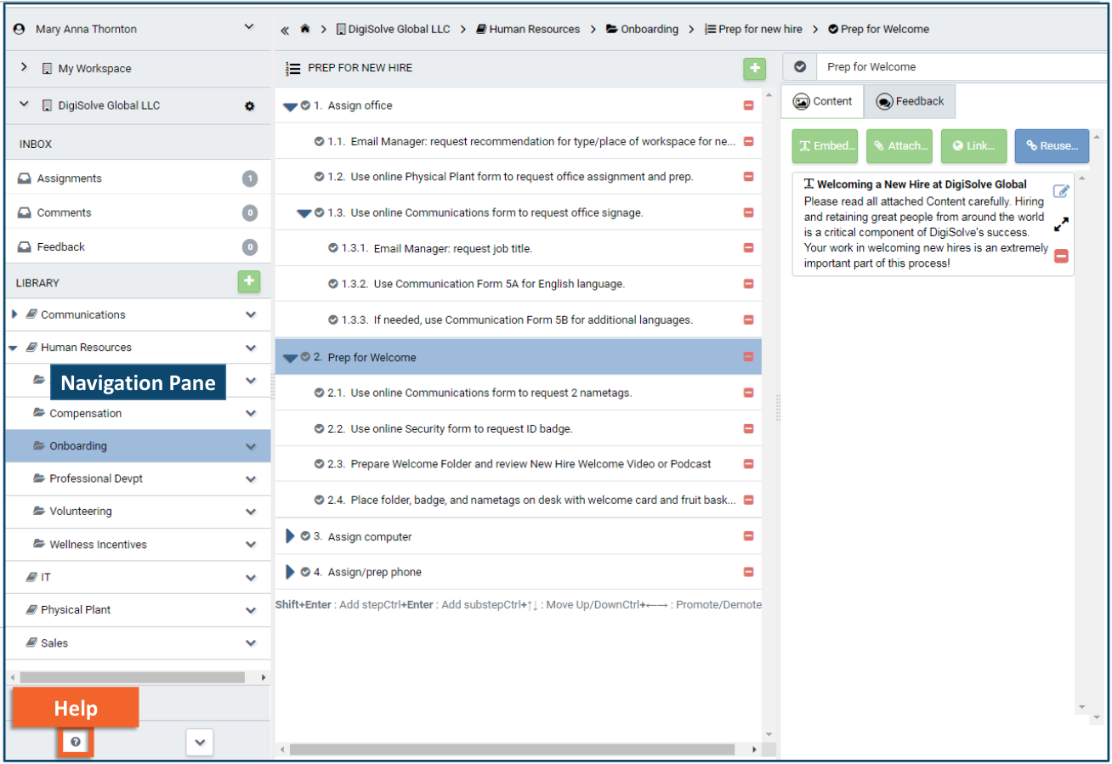1112x764 pixels.
Task: Click the navigation pane horizontal scrollbar
Action: point(132,677)
